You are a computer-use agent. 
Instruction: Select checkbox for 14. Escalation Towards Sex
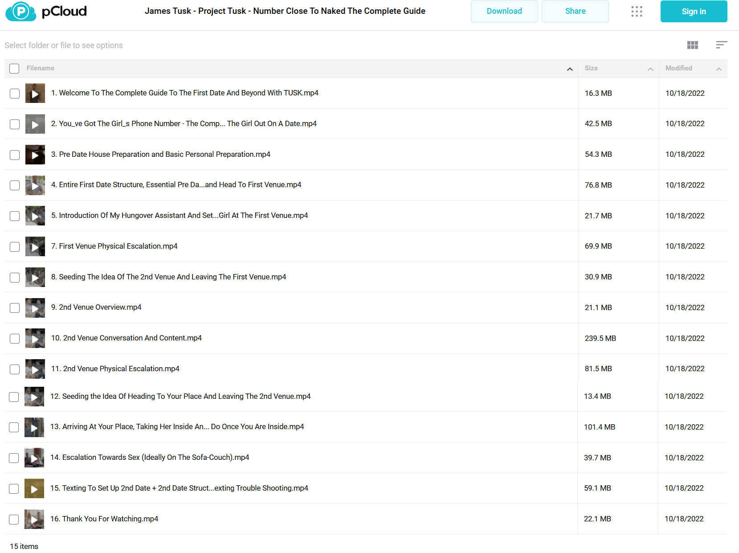(x=14, y=458)
